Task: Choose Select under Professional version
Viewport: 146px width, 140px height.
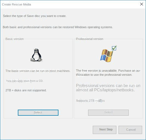Action: pos(108,113)
